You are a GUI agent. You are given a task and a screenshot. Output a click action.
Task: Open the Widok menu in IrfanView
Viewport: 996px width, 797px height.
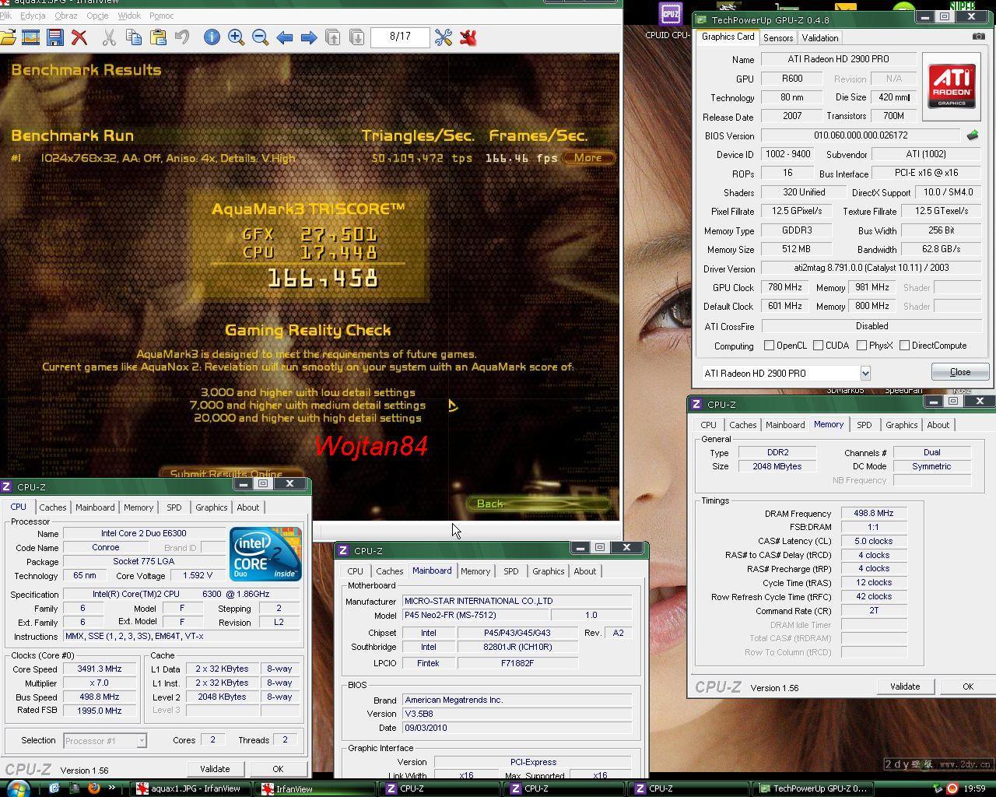[x=129, y=16]
